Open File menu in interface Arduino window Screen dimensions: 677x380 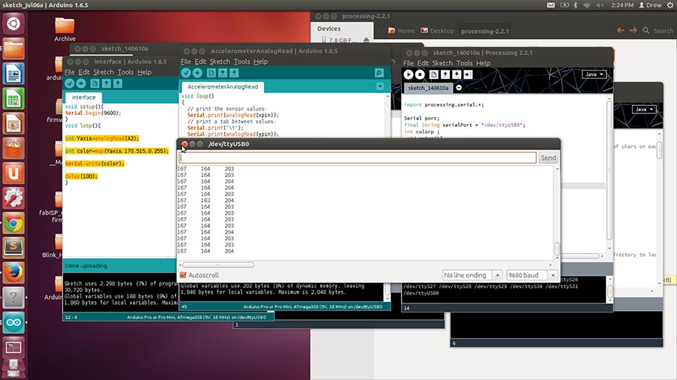69,72
